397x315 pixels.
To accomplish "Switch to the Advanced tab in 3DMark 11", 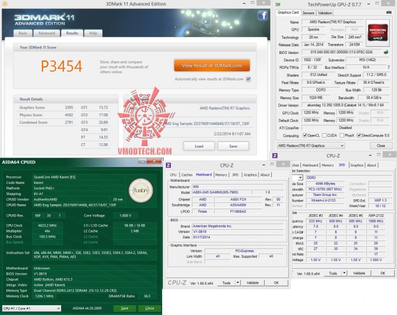I will pos(46,33).
